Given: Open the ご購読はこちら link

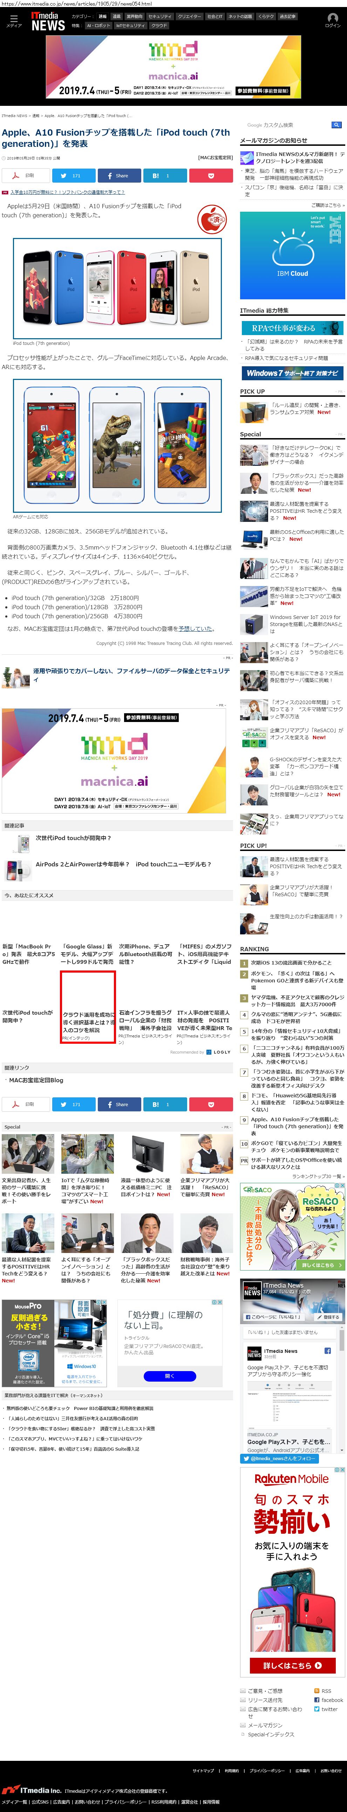Looking at the screenshot, I should 327,205.
